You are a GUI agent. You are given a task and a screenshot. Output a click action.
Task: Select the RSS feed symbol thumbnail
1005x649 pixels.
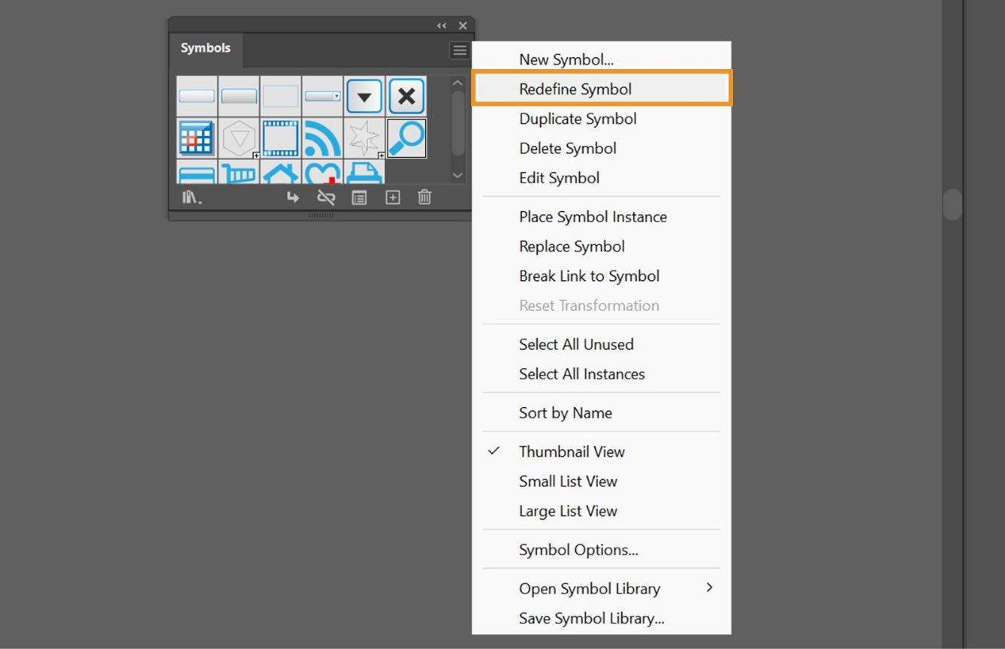(323, 138)
